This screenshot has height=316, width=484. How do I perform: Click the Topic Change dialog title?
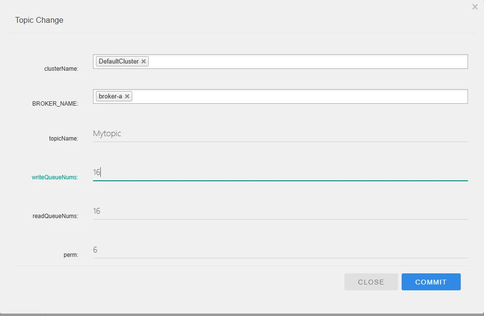[39, 20]
